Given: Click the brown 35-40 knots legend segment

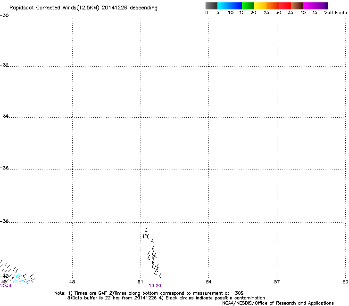Looking at the screenshot, I should tap(297, 6).
